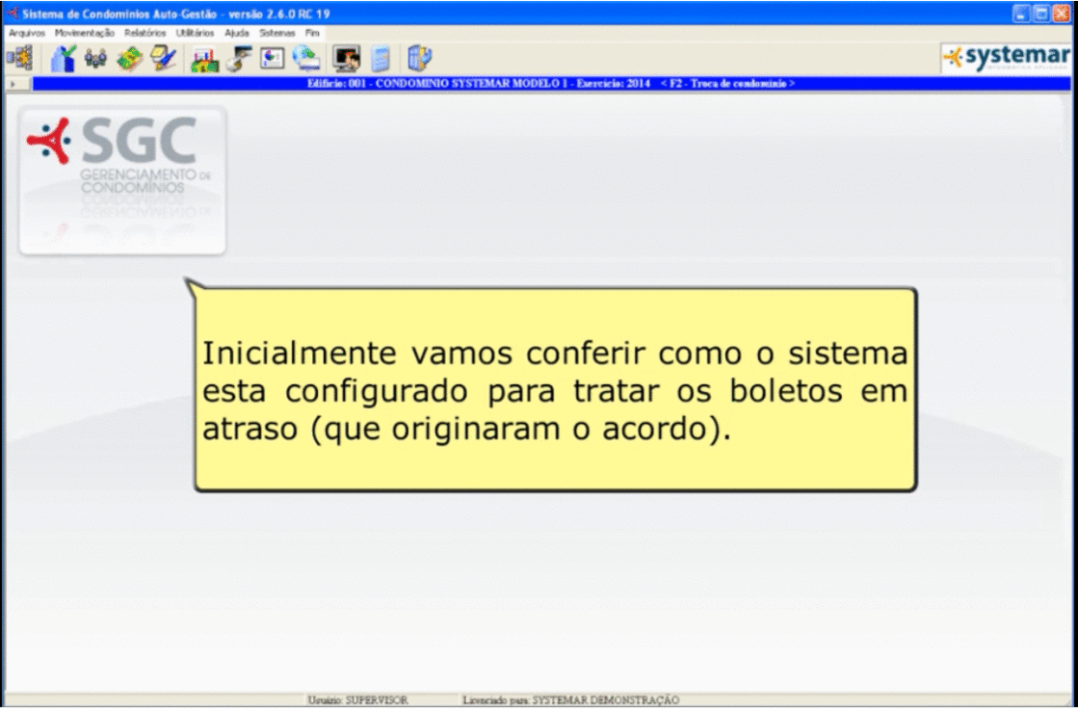The image size is (1078, 710).
Task: Click the F2 Troca de condomínio text
Action: tap(727, 84)
